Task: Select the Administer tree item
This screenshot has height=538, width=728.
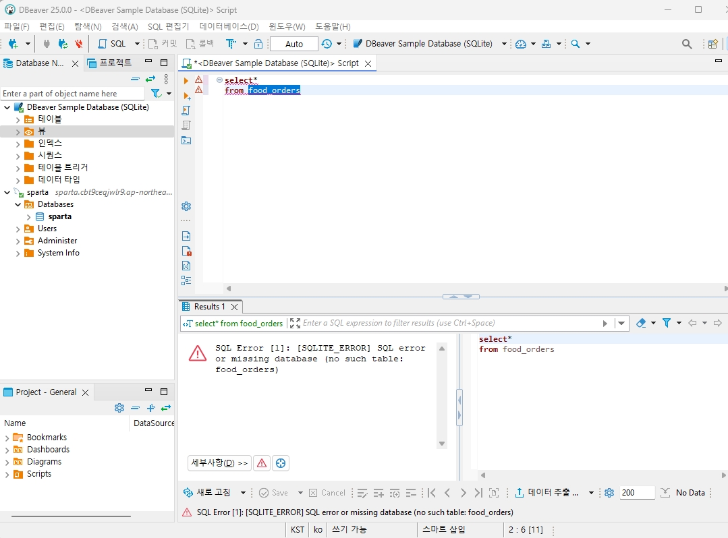Action: click(57, 241)
